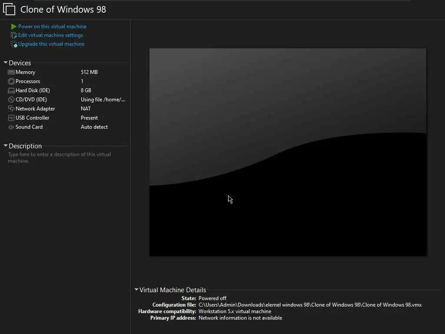Open Edit virtual machine settings link

(x=50, y=35)
